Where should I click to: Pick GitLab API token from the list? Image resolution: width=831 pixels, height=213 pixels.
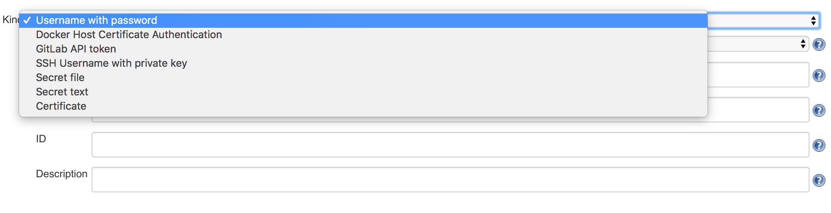click(76, 49)
